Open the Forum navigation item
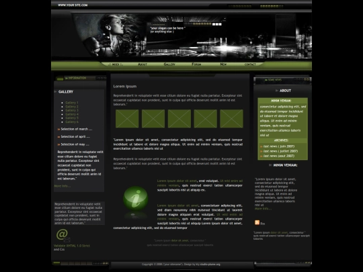 (196, 64)
